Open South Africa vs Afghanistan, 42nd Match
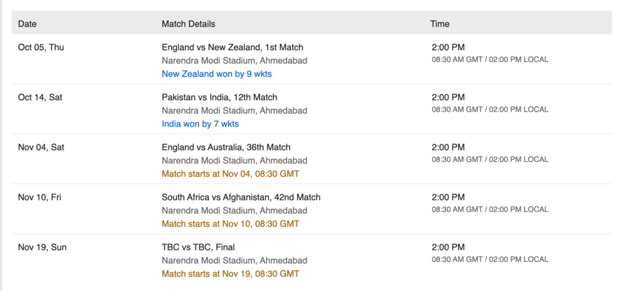618x291 pixels. (241, 197)
